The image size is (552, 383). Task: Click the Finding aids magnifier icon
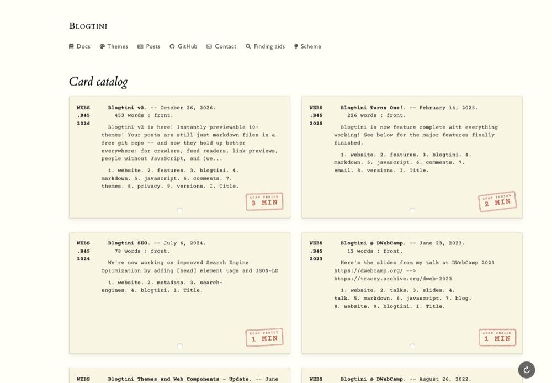coord(248,46)
